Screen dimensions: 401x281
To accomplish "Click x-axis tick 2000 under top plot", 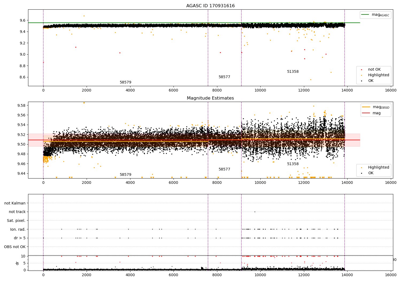I will 87,90.
